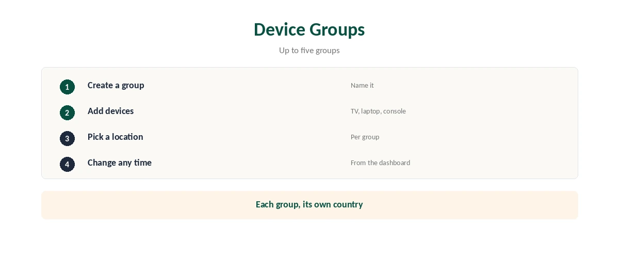Select the 'Add devices' step title
Screen dimensions: 619x258
[110, 111]
